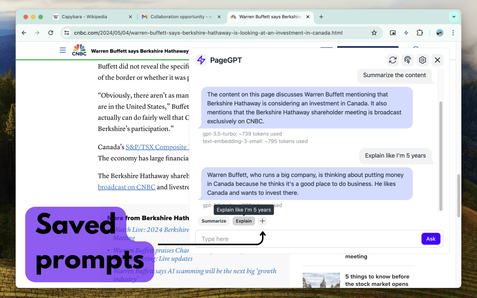Open the teal chevron dropdown at top right

[x=454, y=16]
